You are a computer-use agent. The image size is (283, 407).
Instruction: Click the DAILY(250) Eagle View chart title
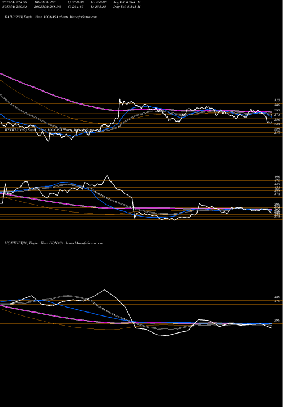click(x=51, y=17)
